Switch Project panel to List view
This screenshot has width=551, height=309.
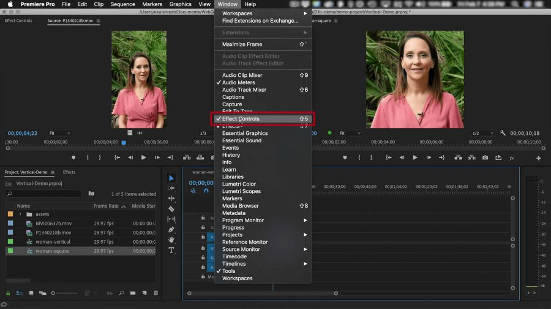[x=20, y=293]
